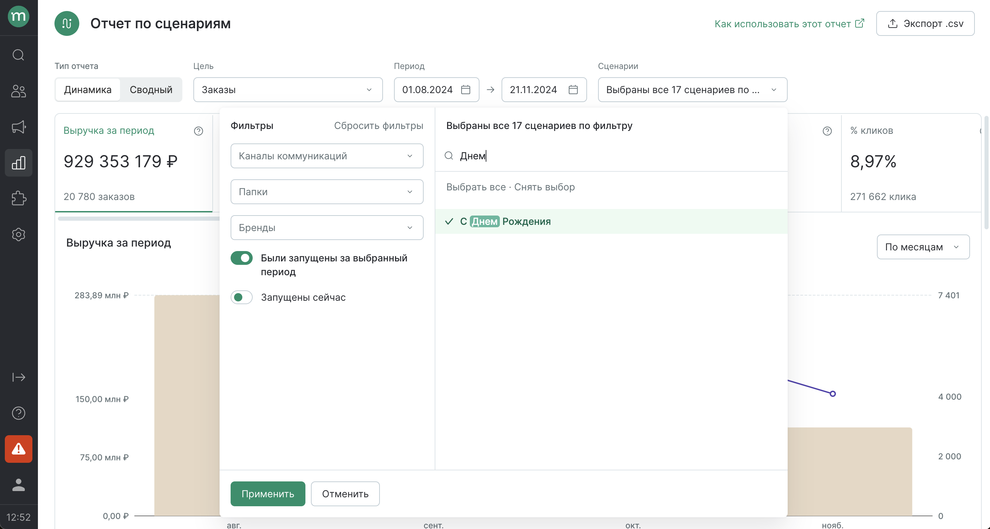Open reports bar chart icon in sidebar
990x529 pixels.
[x=19, y=163]
